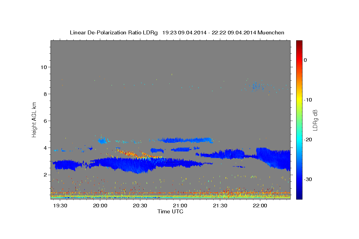
Task: Click the colorbar label '-20'
Action: tap(308, 140)
